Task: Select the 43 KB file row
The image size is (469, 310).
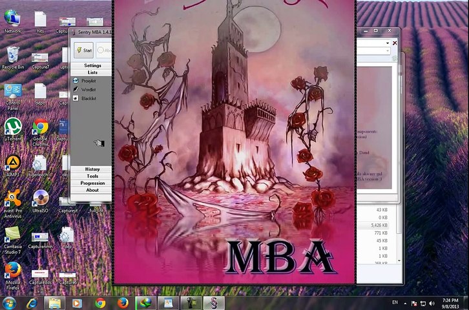Action: (x=377, y=210)
